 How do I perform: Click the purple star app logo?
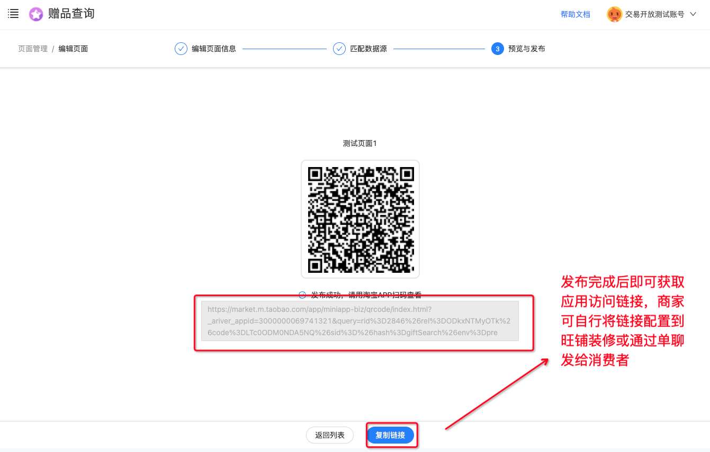point(36,14)
